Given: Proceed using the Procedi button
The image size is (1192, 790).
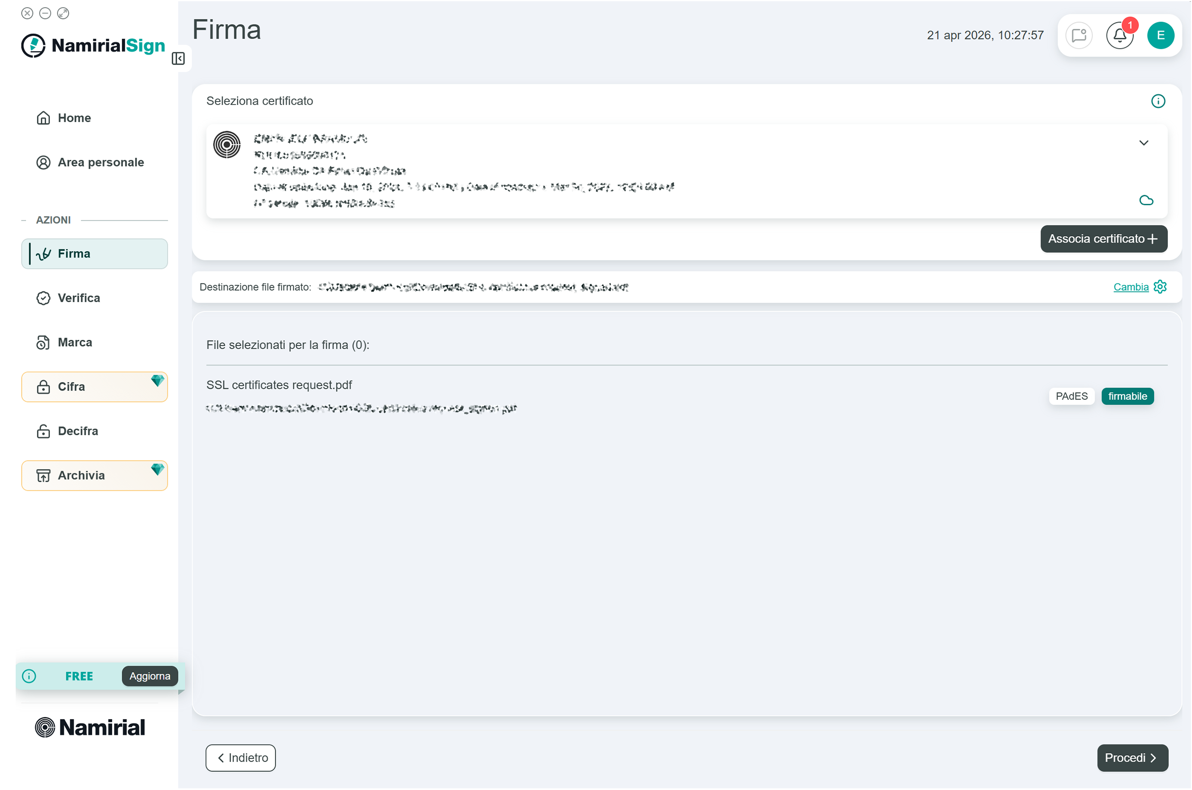Looking at the screenshot, I should point(1132,757).
